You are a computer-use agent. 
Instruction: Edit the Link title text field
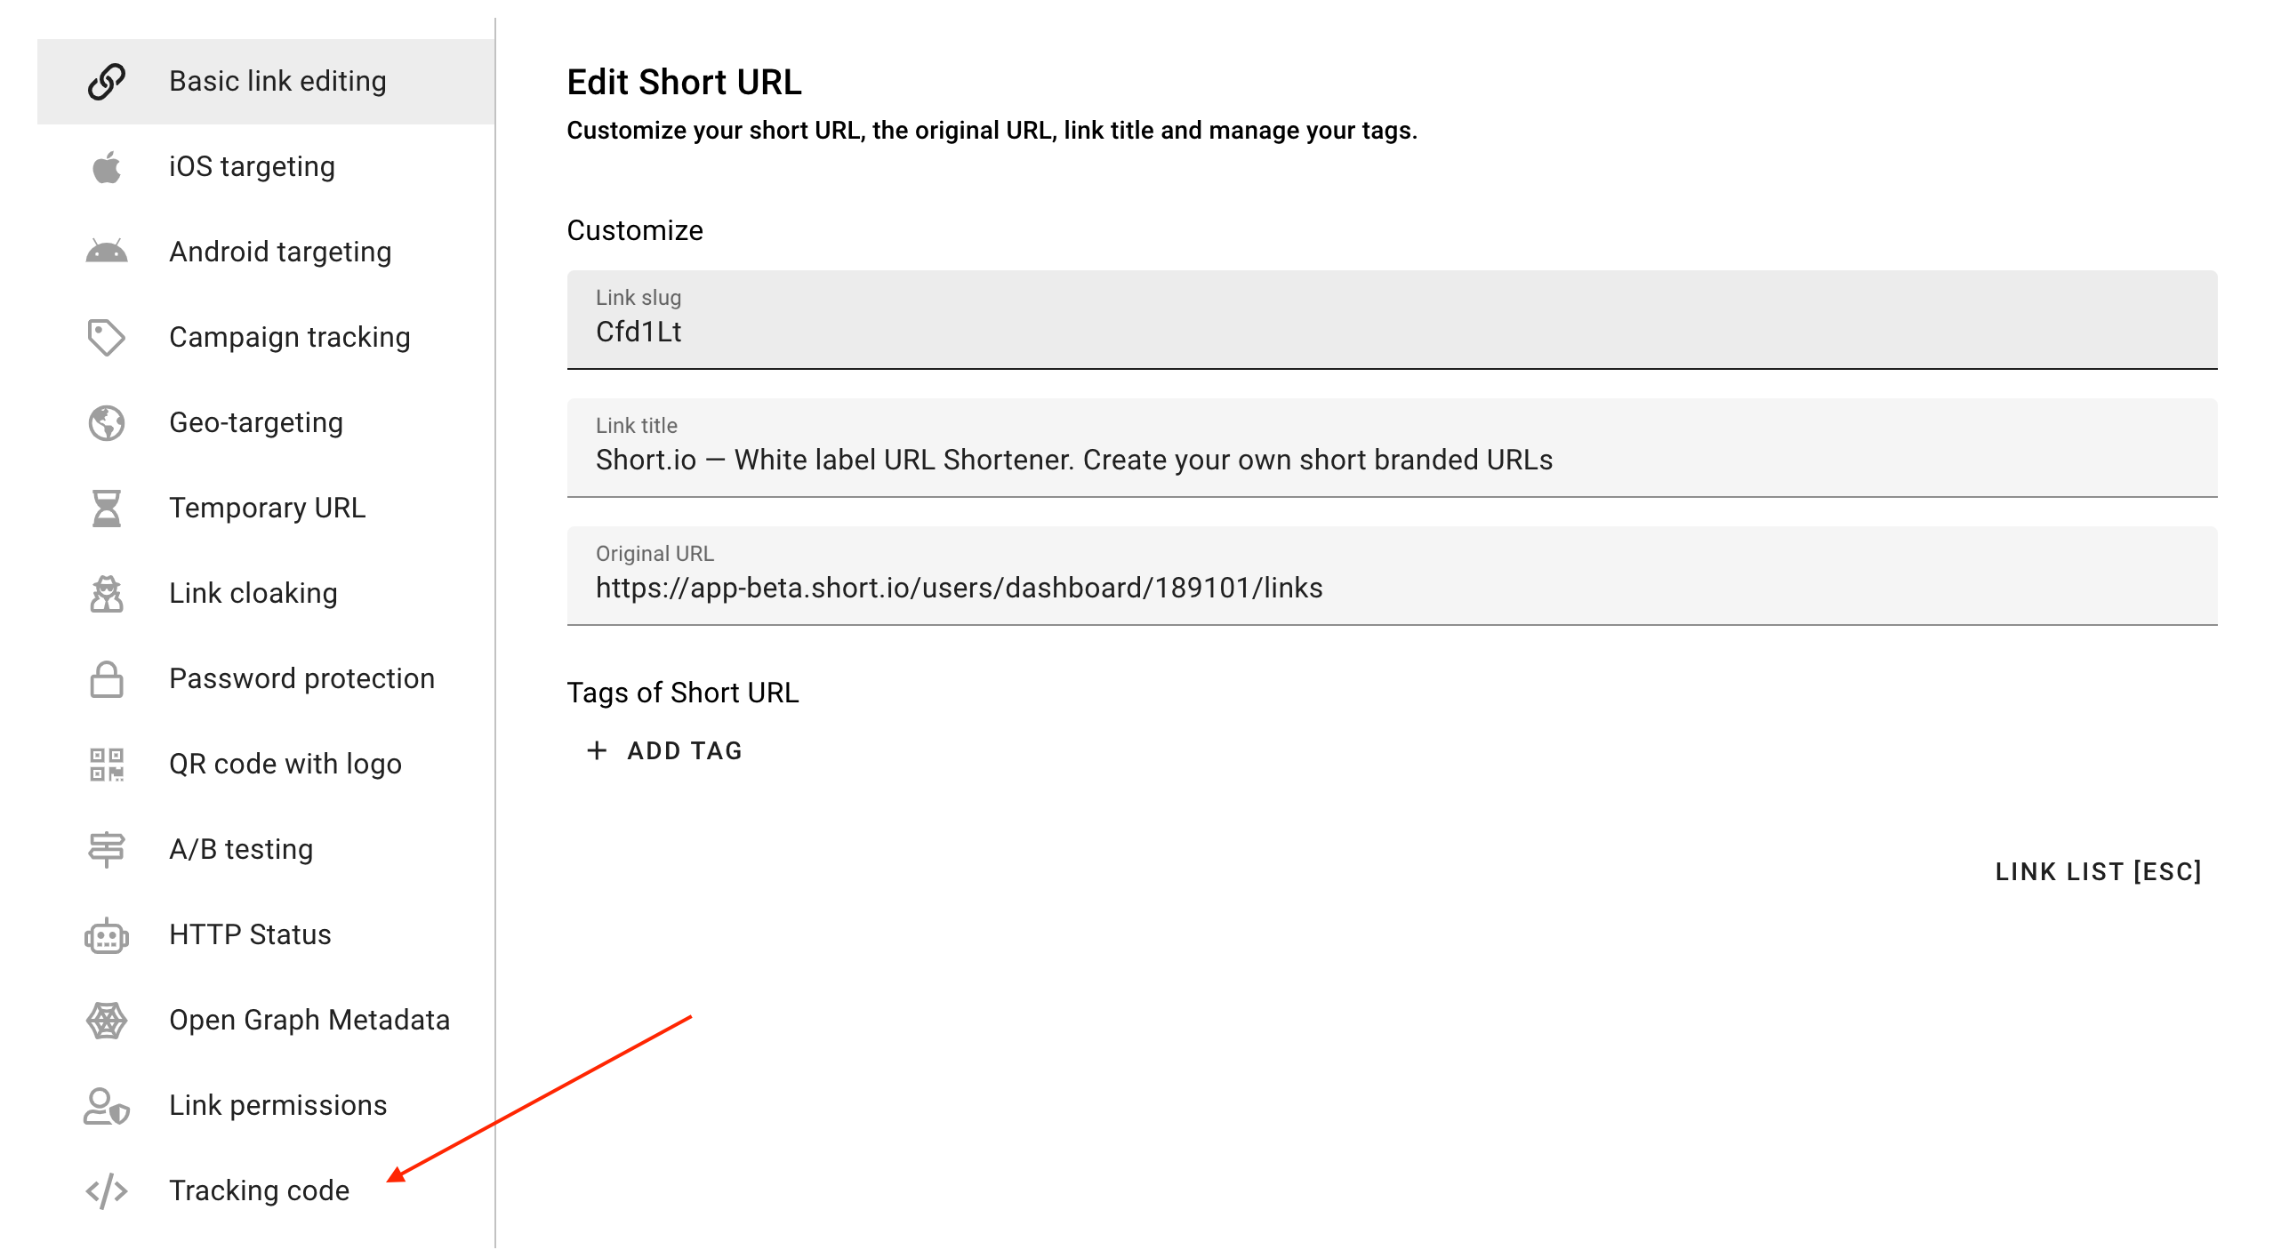tap(1392, 461)
